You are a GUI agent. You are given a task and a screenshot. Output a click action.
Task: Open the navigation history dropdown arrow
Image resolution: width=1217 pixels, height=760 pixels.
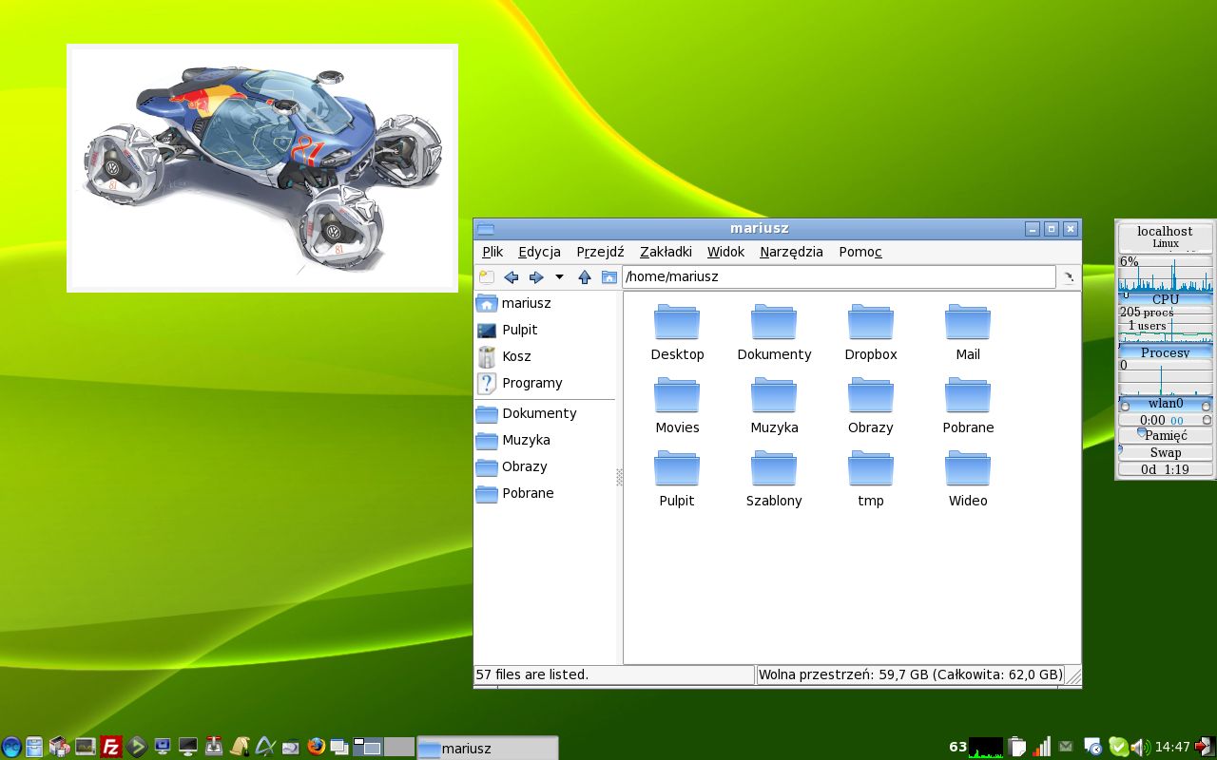559,277
